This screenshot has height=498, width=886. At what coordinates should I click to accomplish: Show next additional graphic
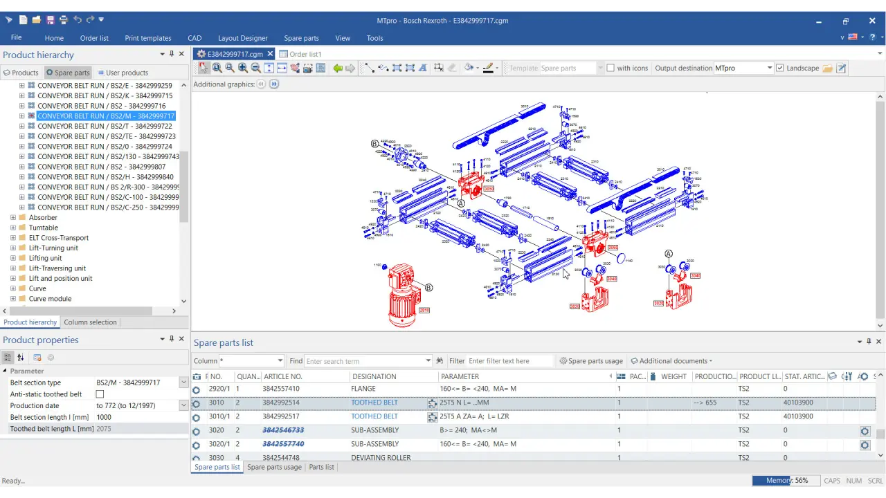(x=274, y=84)
